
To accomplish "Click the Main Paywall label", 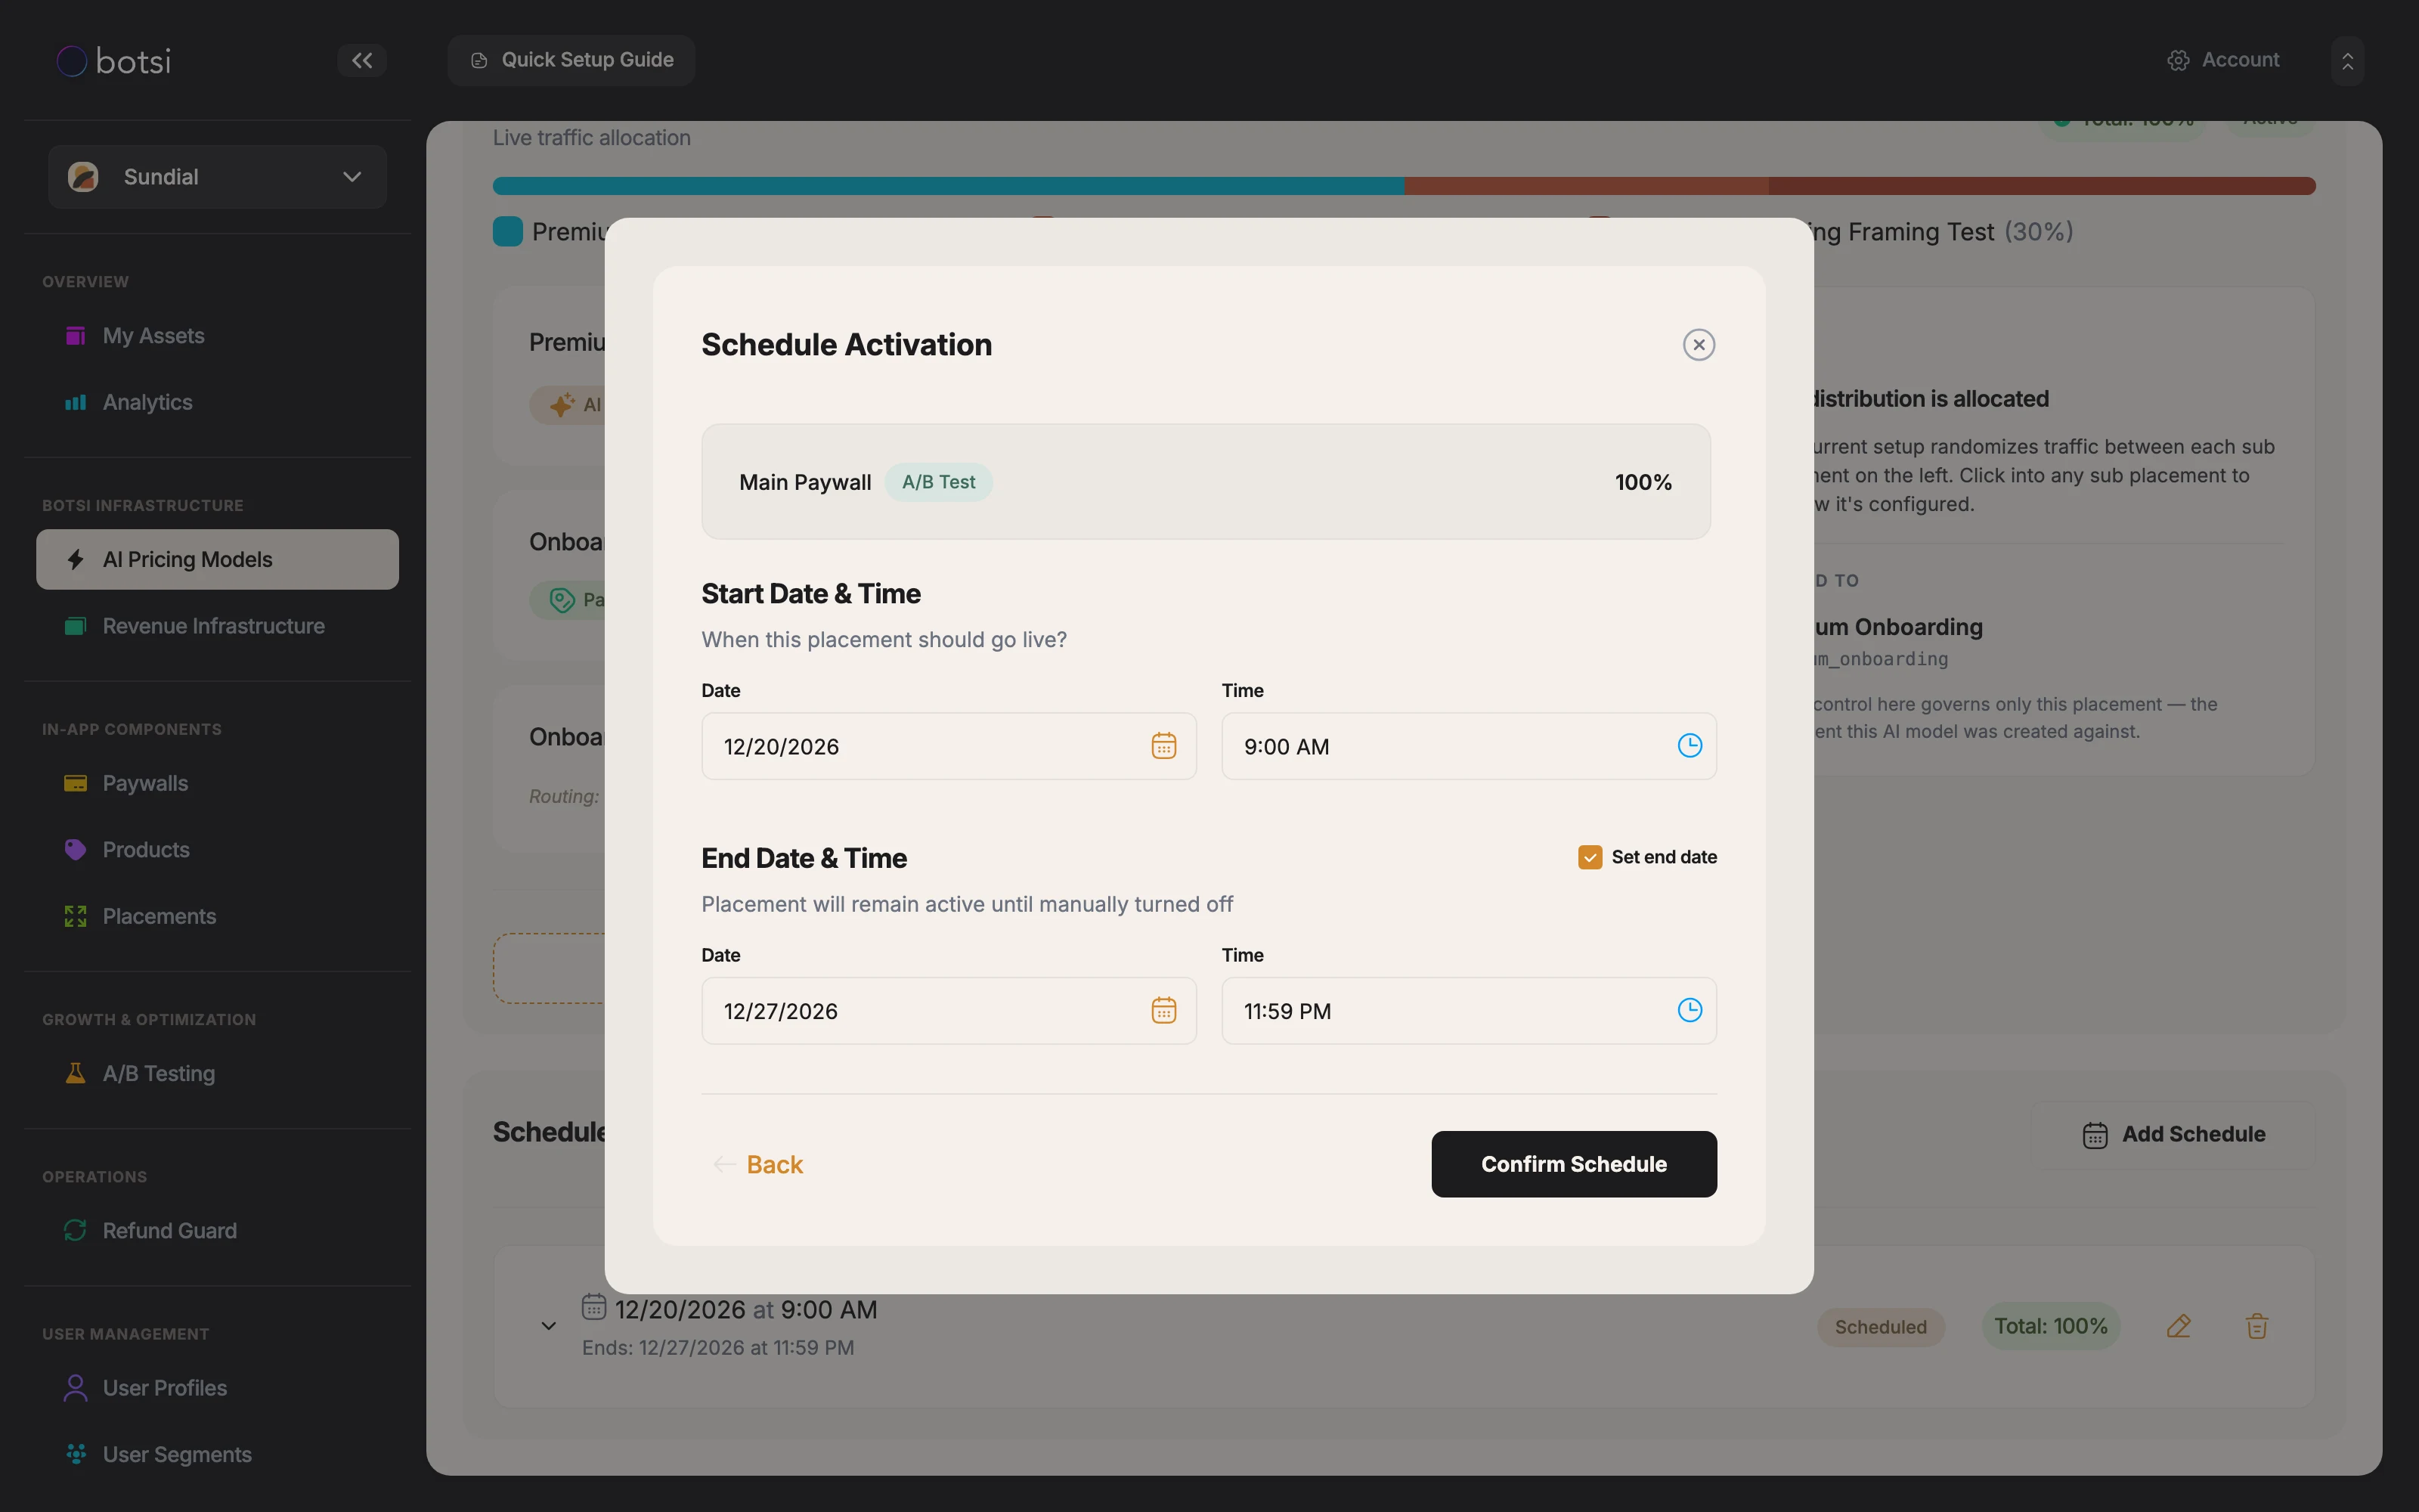I will pos(804,482).
